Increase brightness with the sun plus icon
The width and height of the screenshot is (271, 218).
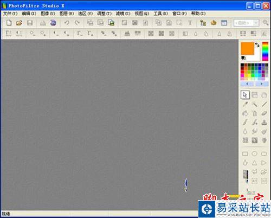[x=43, y=33]
